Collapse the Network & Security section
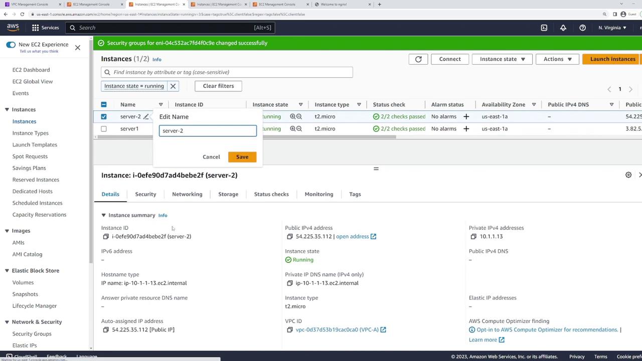 [7, 322]
